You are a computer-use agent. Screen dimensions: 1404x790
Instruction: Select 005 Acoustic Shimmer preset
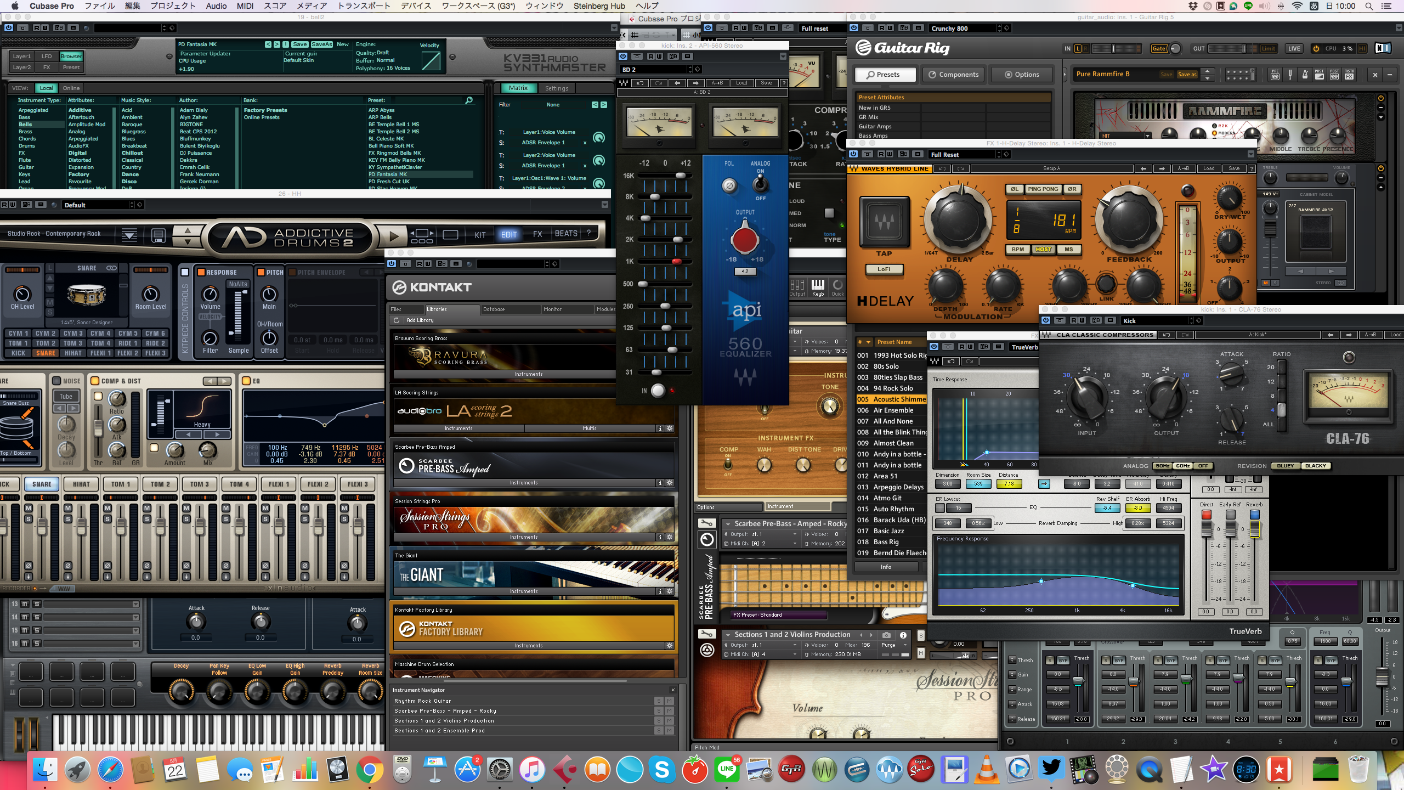tap(891, 399)
